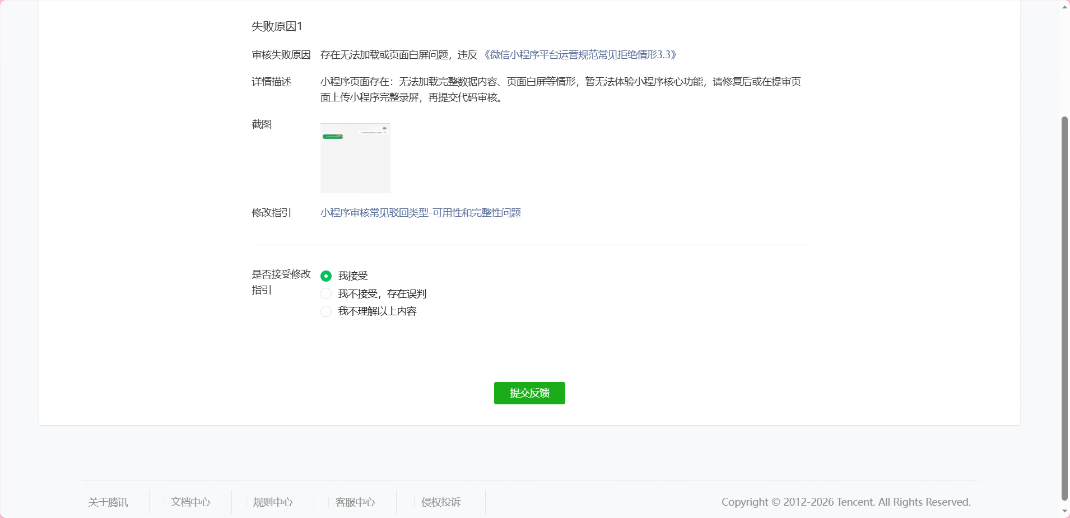Click 侵权投诉 in the footer
The image size is (1070, 518).
(441, 502)
